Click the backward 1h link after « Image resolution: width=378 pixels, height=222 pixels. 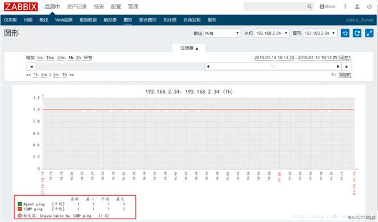[x=36, y=75]
